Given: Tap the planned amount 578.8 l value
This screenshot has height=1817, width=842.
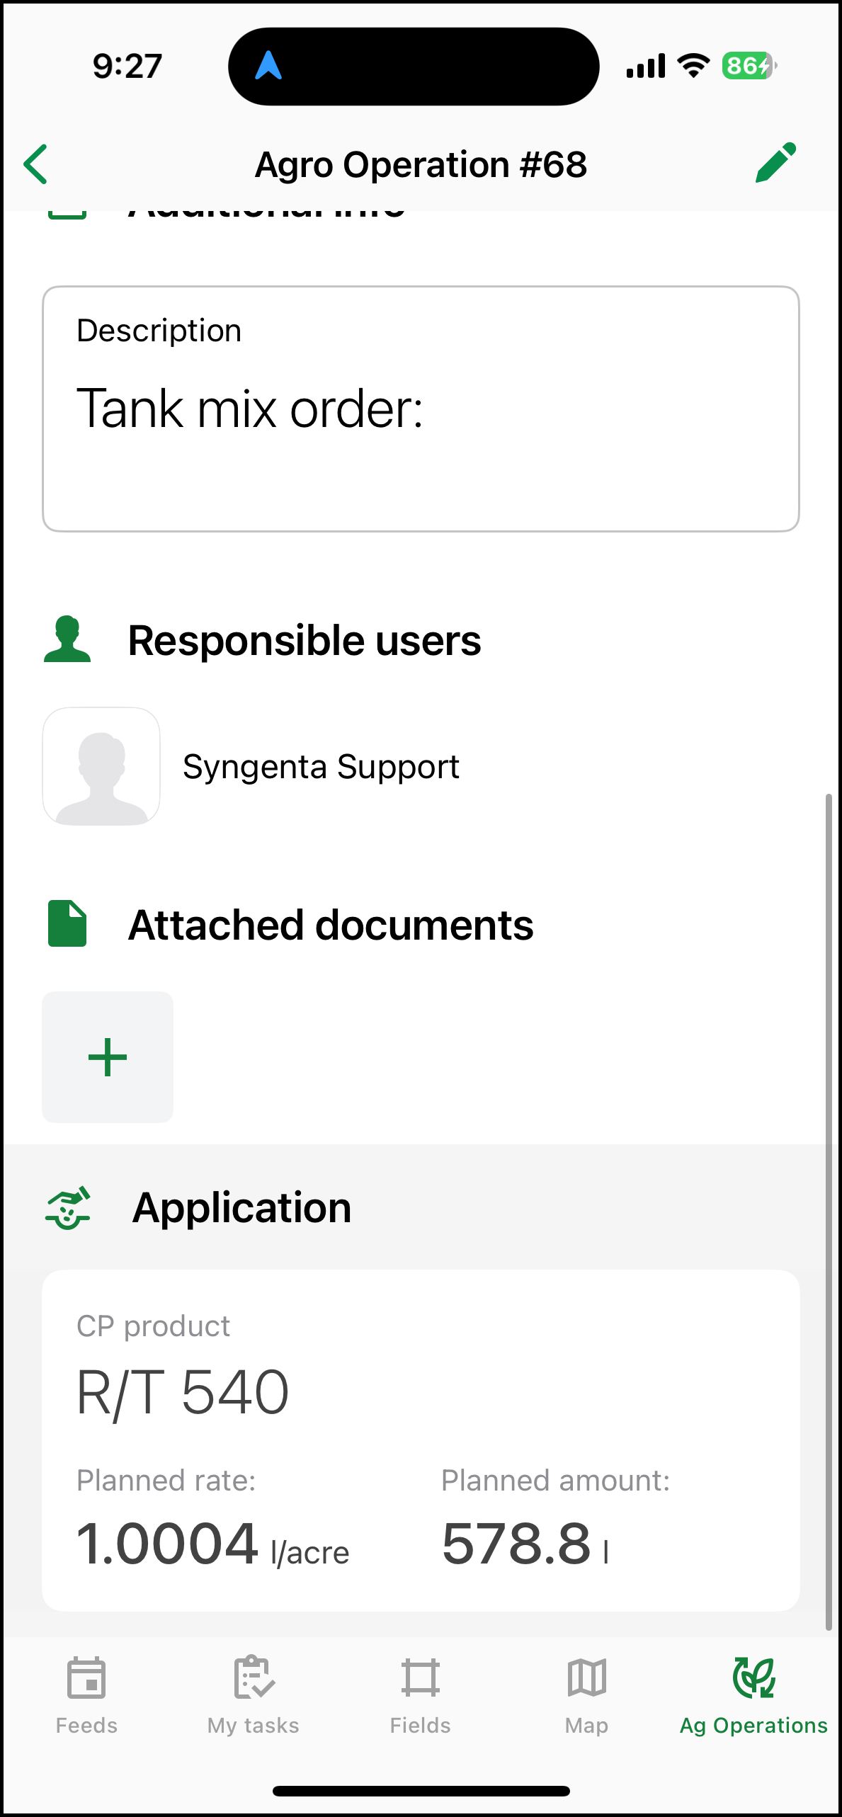Looking at the screenshot, I should click(x=525, y=1545).
